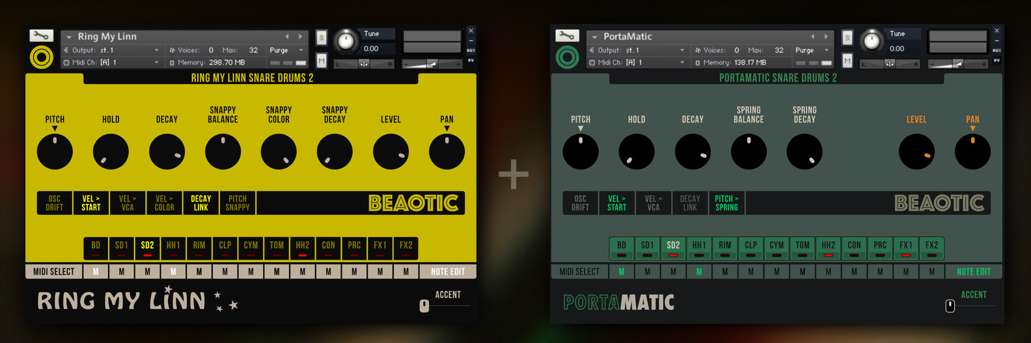
Task: Select the TOM drum tab in PortaMatic
Action: tap(803, 248)
